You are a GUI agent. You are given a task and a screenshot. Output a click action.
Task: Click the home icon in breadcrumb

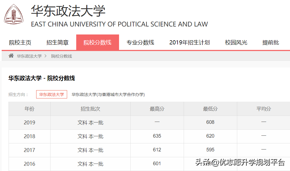coord(11,55)
